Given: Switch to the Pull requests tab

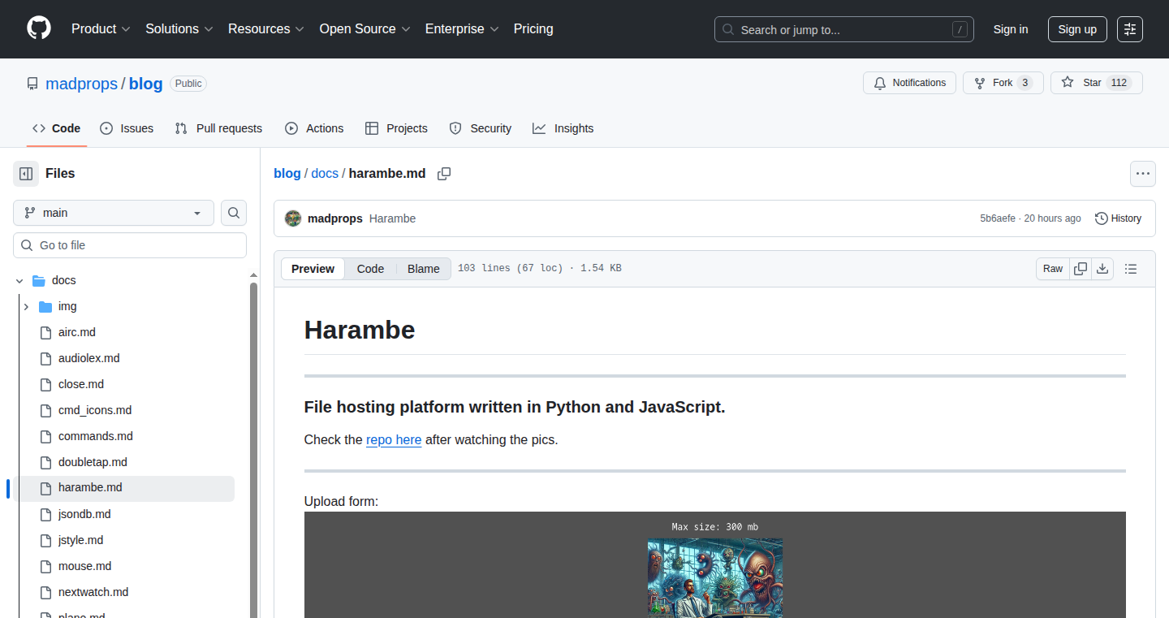Looking at the screenshot, I should tap(218, 128).
